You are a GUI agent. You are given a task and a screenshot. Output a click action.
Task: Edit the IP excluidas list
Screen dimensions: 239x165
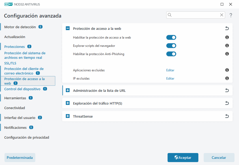click(170, 78)
